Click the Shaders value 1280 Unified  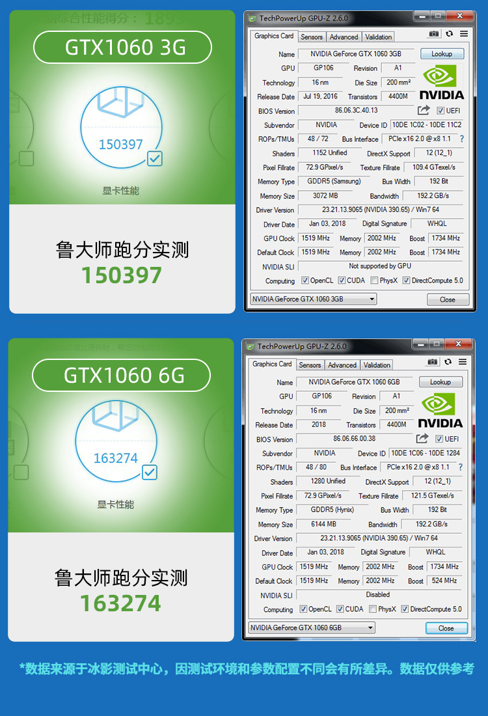328,481
